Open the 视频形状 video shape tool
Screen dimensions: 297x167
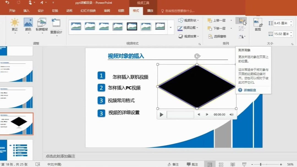pos(189,20)
